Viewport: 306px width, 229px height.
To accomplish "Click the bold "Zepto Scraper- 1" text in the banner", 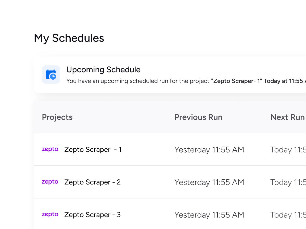I will (236, 81).
